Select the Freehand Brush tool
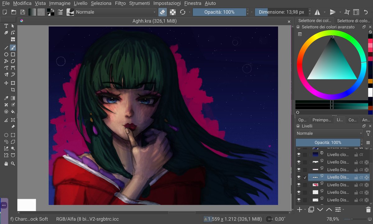Image resolution: width=373 pixels, height=224 pixels. [13, 48]
